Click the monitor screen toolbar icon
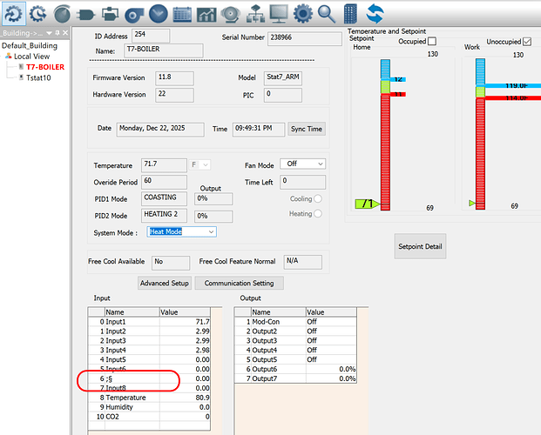541x435 pixels. click(x=278, y=13)
